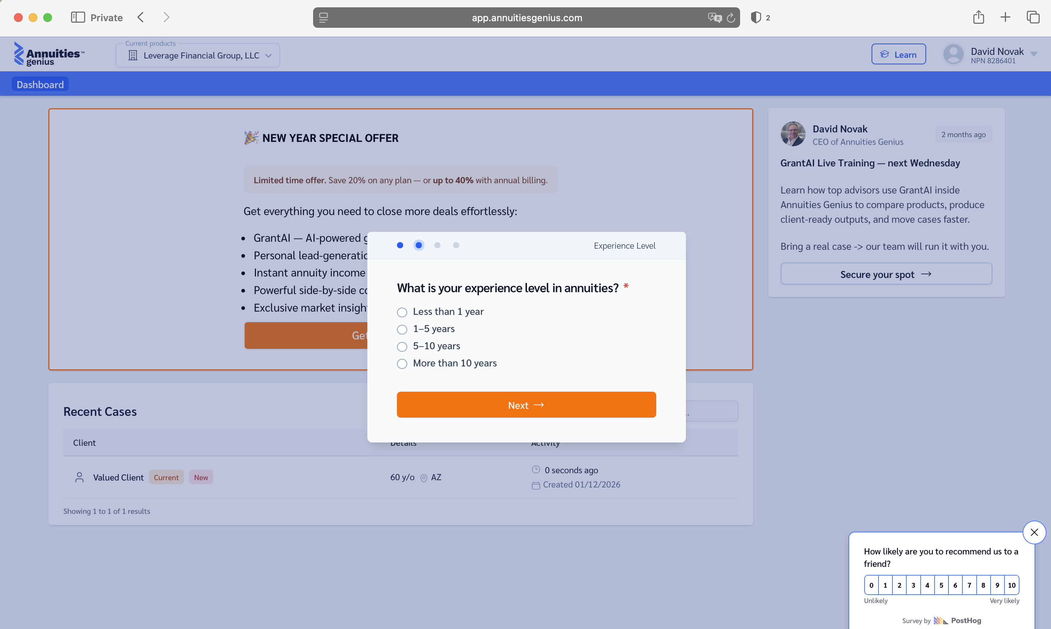Reload the page with refresh icon
The height and width of the screenshot is (629, 1051).
[731, 18]
